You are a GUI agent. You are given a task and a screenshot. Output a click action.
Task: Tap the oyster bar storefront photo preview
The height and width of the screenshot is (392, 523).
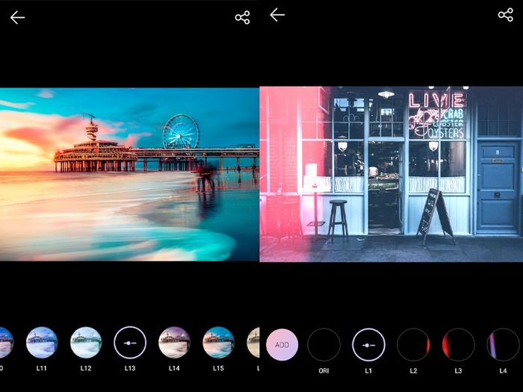click(392, 174)
